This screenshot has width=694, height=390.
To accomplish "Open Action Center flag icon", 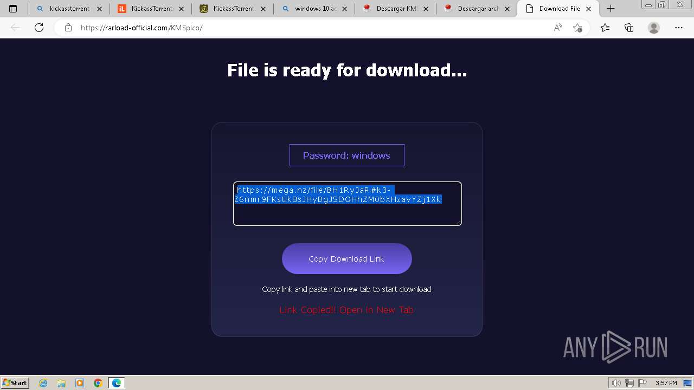I will [x=642, y=383].
